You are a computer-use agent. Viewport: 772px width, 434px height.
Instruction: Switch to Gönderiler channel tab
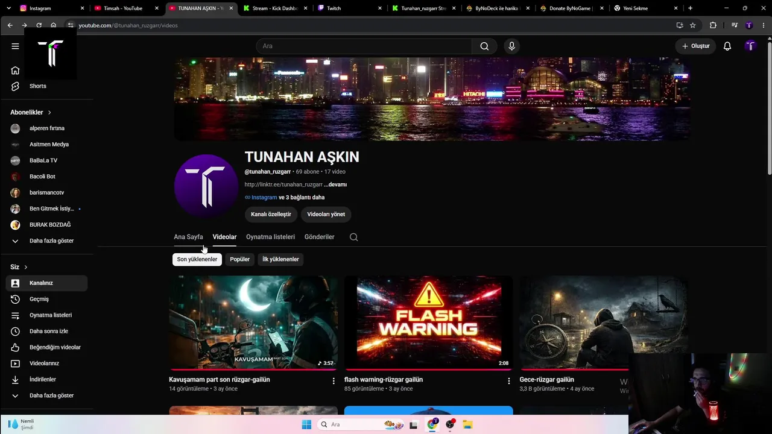pos(319,237)
